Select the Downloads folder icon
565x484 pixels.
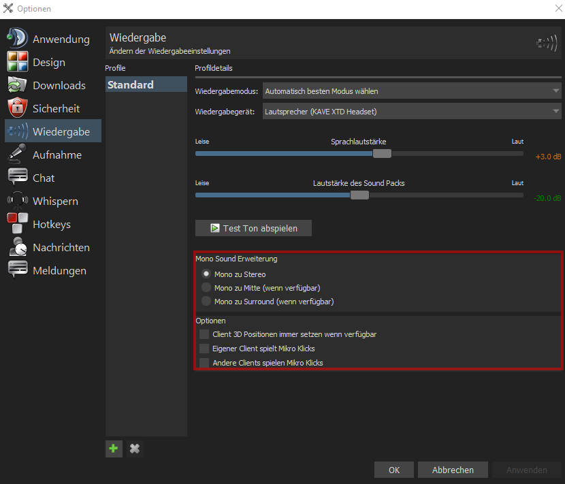(x=17, y=85)
